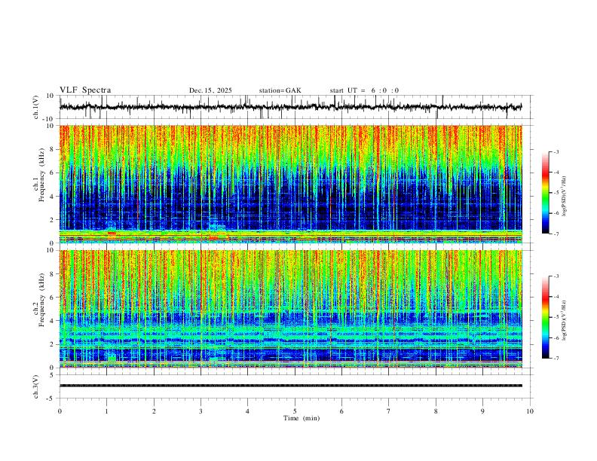The height and width of the screenshot is (461, 597).
Task: Click the "ch.1(V)" waveform axis label
Action: (x=36, y=107)
